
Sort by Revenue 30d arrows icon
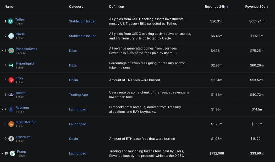point(267,7)
